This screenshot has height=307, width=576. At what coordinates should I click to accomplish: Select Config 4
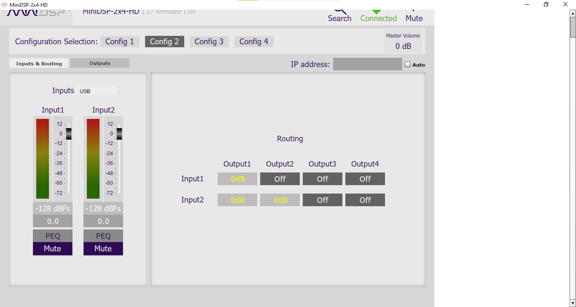click(x=254, y=41)
